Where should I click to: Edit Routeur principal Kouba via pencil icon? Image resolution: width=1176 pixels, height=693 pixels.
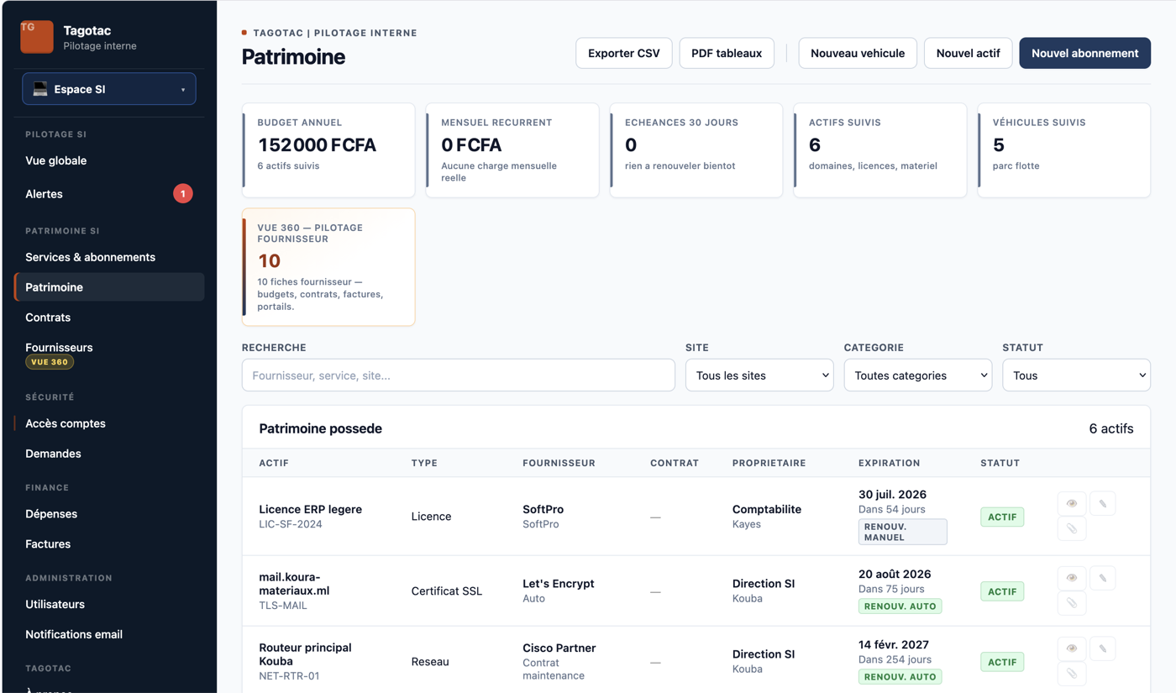[1103, 648]
